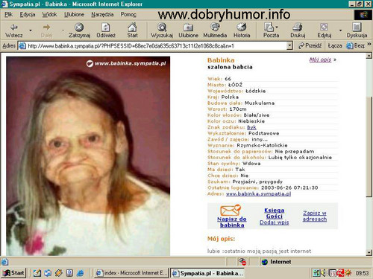Click the Dodaj wpis link
Image resolution: width=373 pixels, height=279 pixels.
coord(275,222)
